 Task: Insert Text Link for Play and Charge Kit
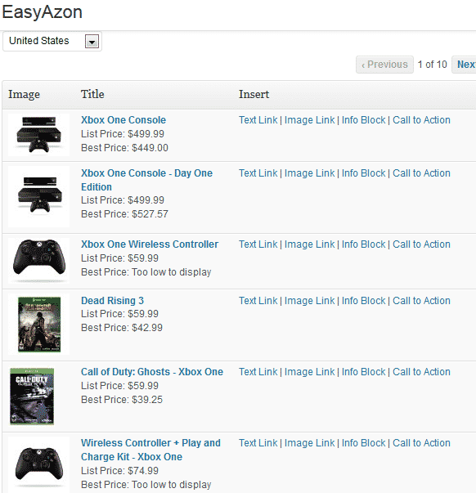[x=258, y=442]
